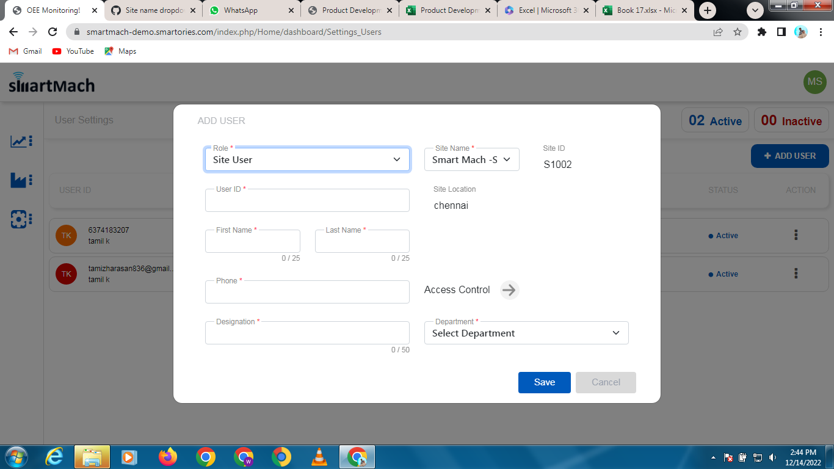Click the Access Control arrow
This screenshot has width=834, height=469.
[509, 290]
